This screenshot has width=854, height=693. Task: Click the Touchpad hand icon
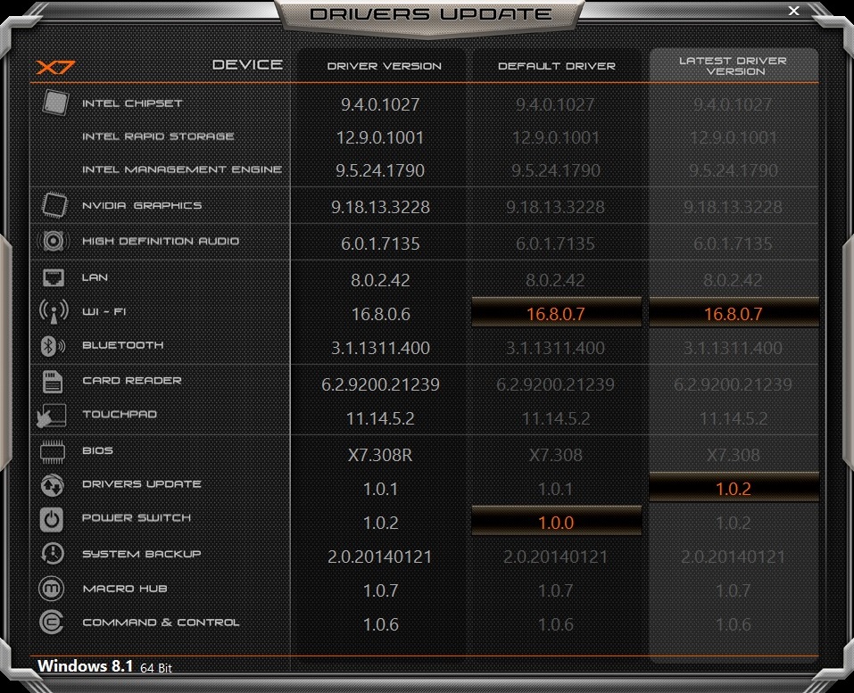[x=51, y=416]
